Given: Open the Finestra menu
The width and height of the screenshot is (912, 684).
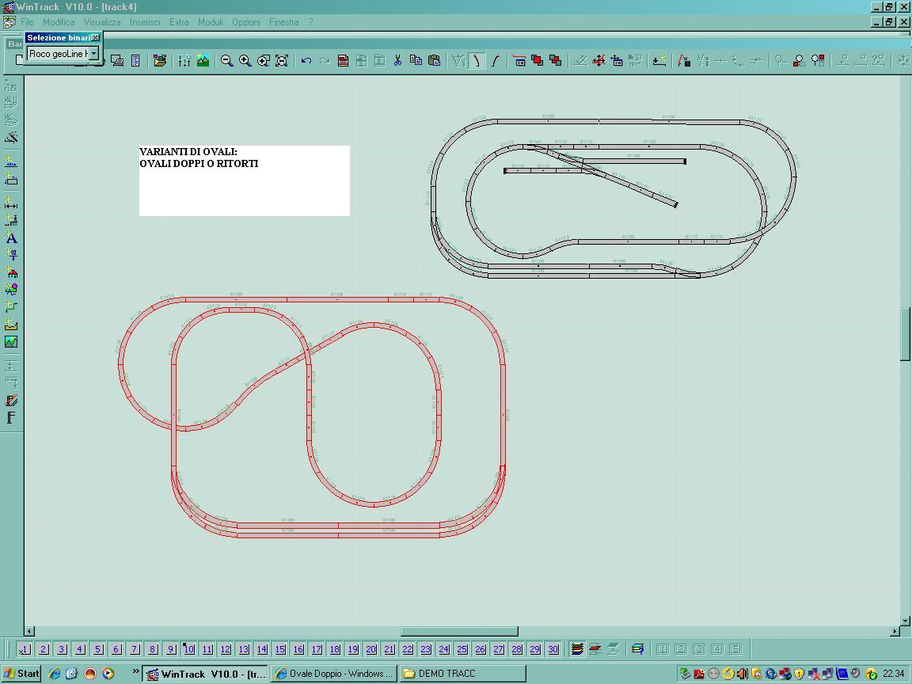Looking at the screenshot, I should 284,22.
